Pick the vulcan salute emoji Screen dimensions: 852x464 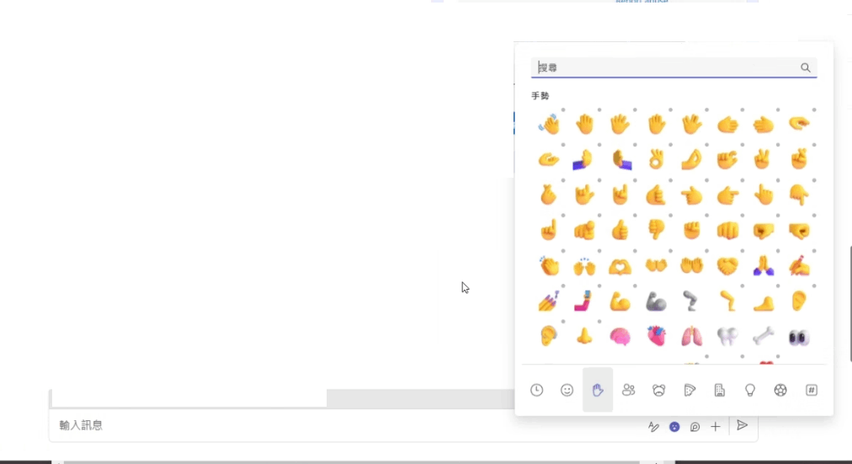tap(692, 125)
